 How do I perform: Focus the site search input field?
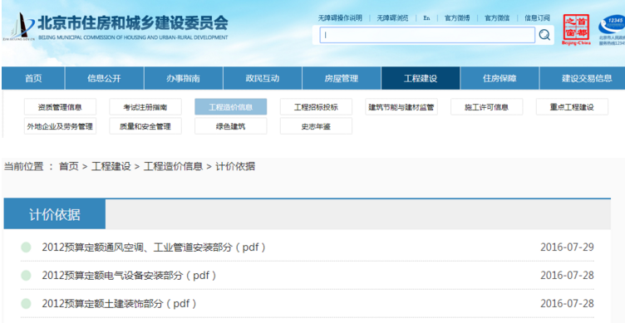[x=427, y=35]
